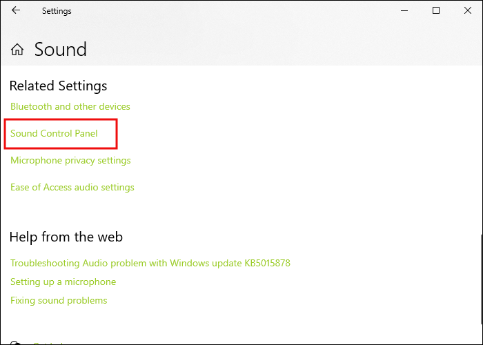Go back with the back arrow

[x=16, y=11]
